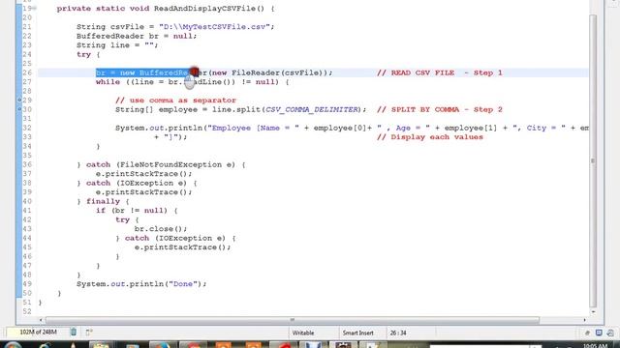Click the CSV_COMMA_DELIMITER constant on line 30
The width and height of the screenshot is (620, 348).
tap(312, 109)
